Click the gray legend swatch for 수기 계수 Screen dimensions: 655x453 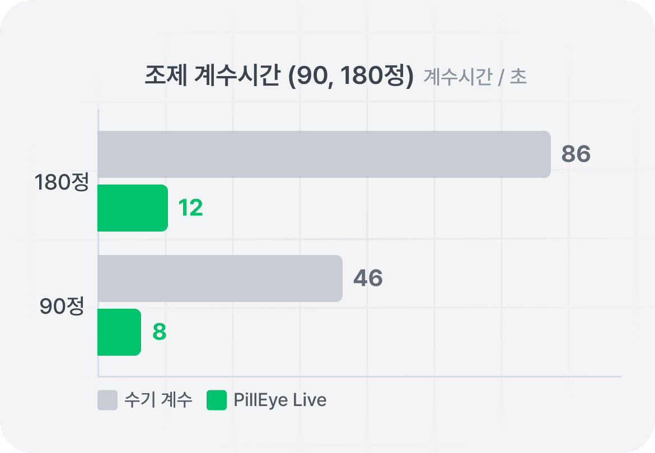point(107,400)
